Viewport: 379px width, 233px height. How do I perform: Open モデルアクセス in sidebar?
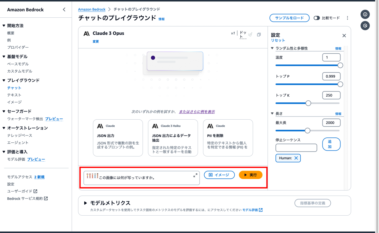pos(20,177)
